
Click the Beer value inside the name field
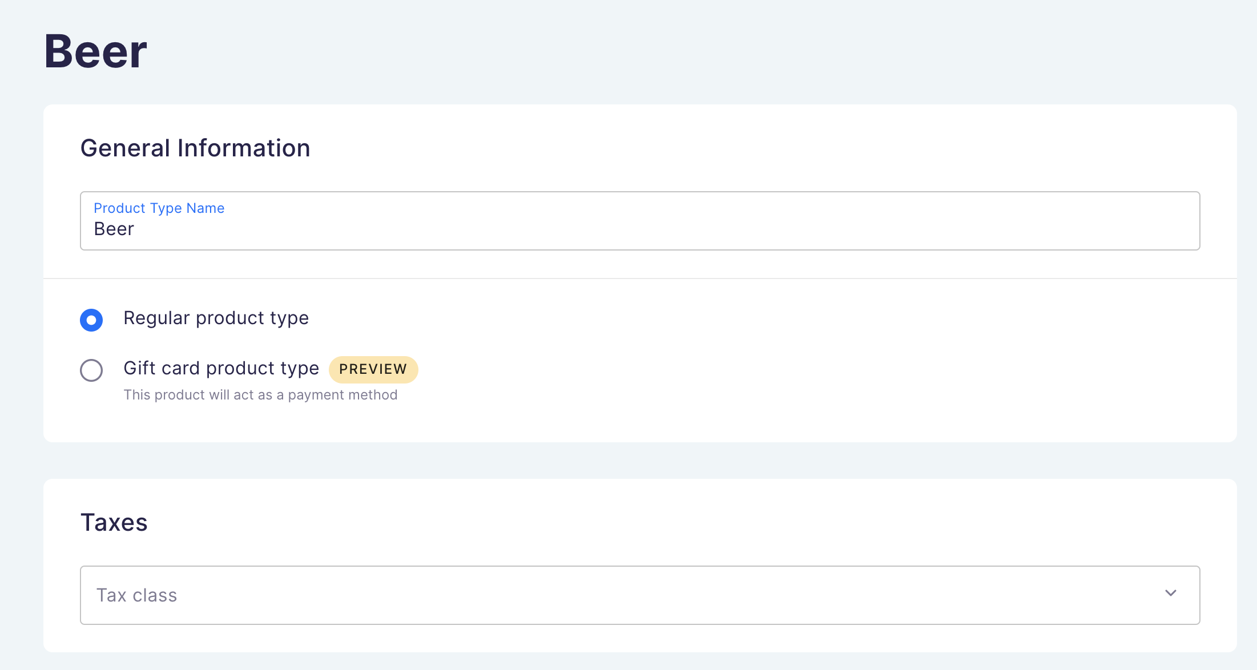click(x=114, y=229)
